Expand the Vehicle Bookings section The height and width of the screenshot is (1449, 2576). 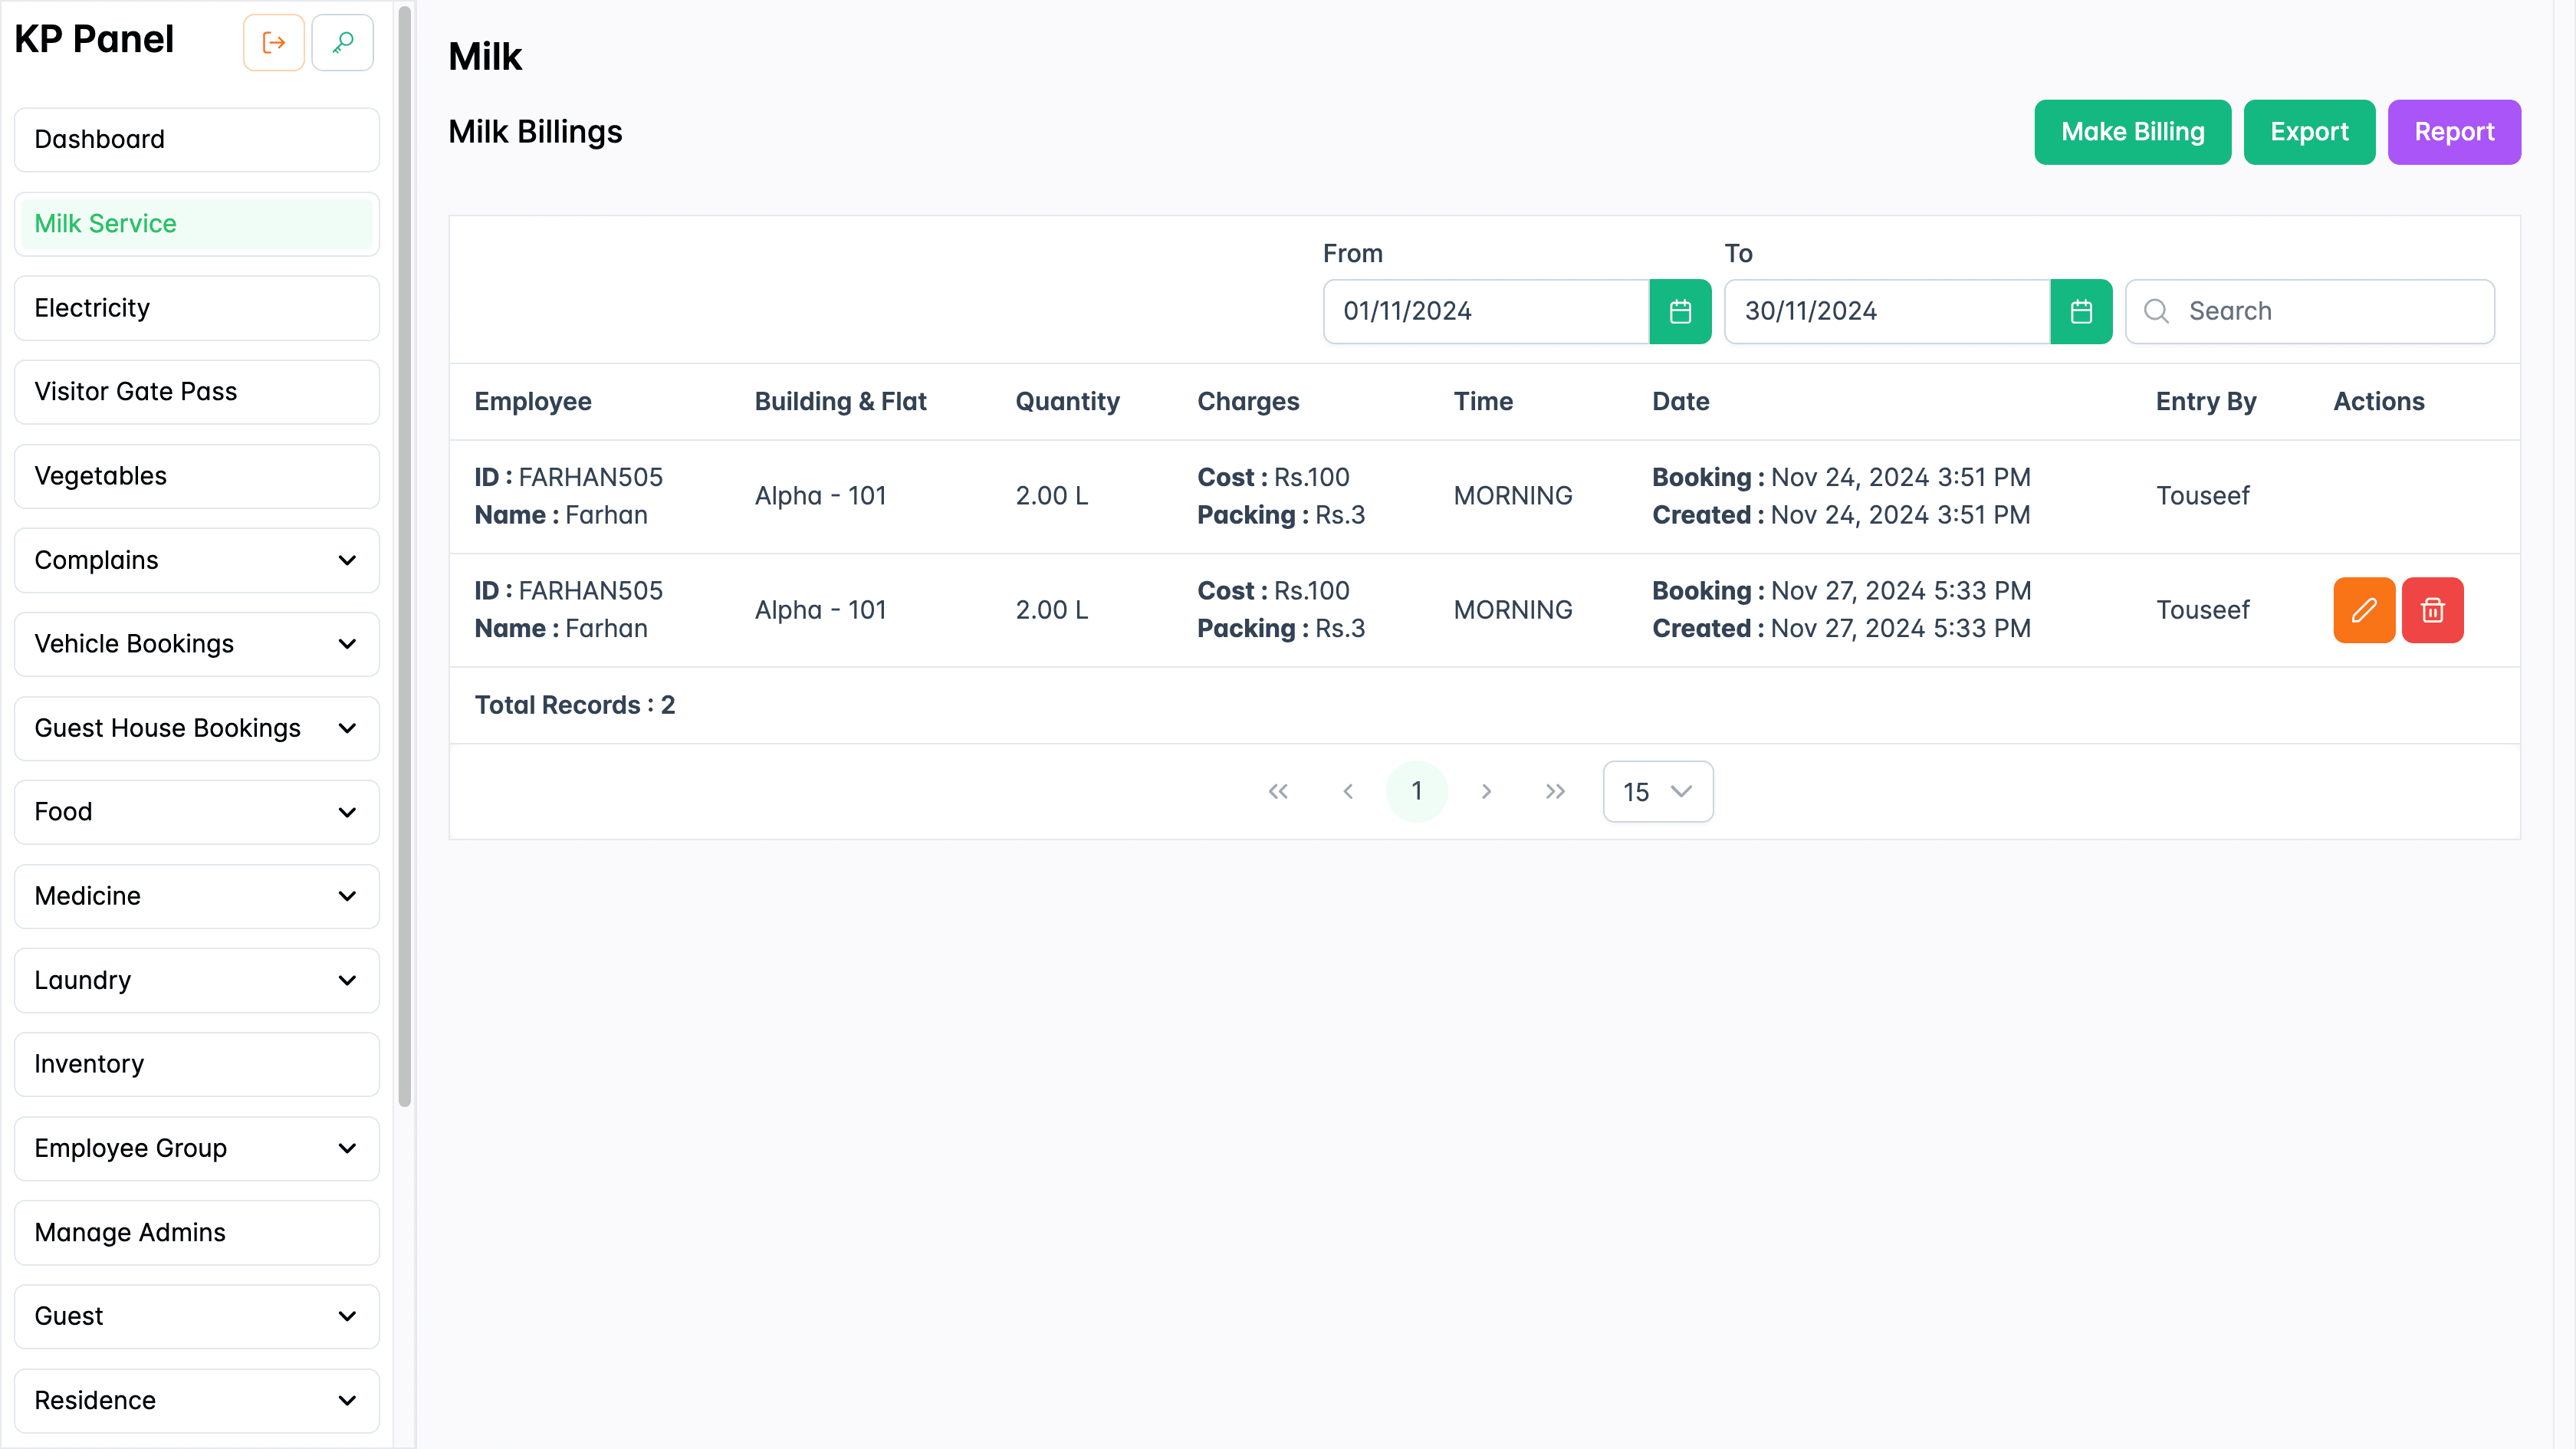(196, 644)
